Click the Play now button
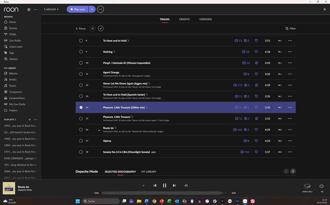This screenshot has height=205, width=330. pos(77,9)
